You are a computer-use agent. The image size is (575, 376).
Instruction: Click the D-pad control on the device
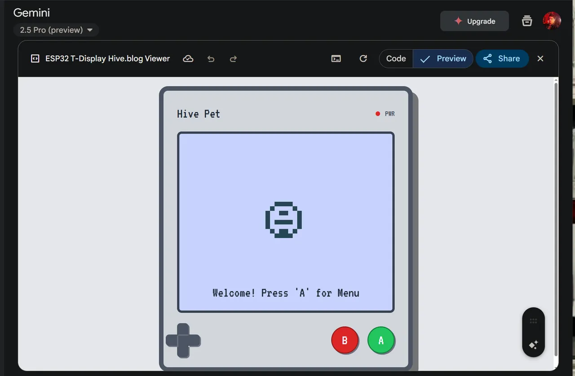[183, 341]
